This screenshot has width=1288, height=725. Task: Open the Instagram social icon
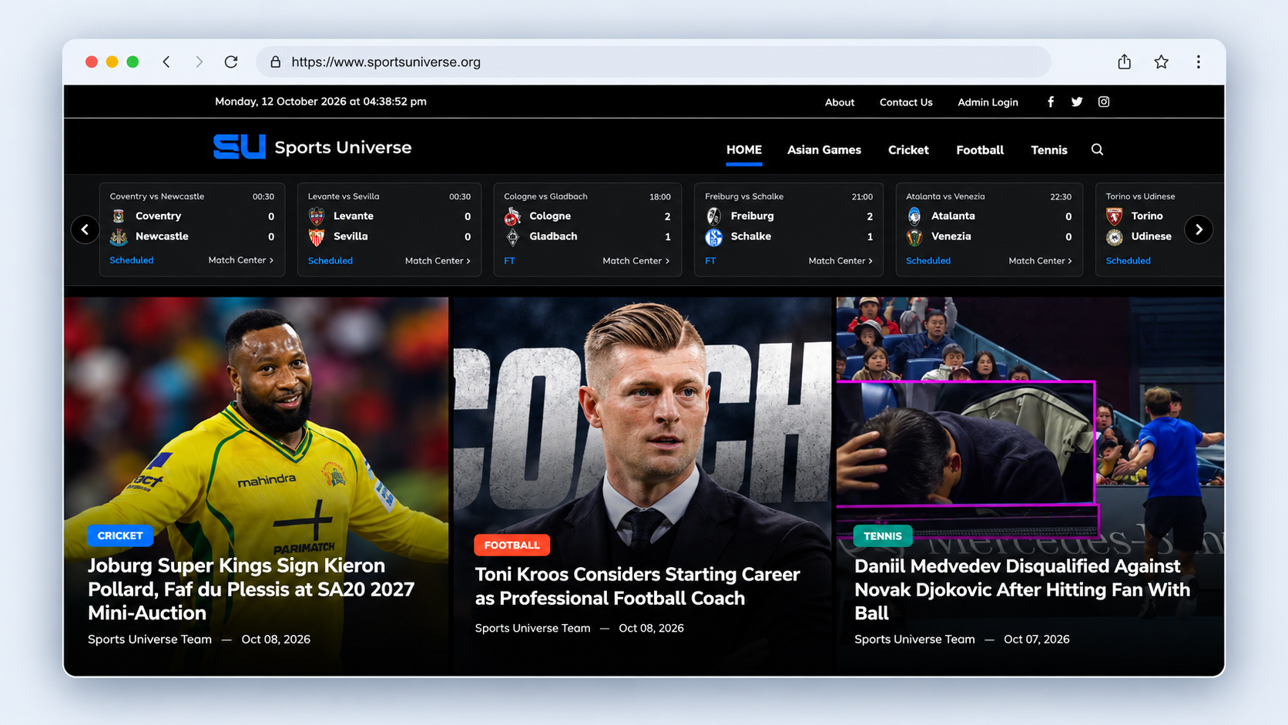(1104, 102)
